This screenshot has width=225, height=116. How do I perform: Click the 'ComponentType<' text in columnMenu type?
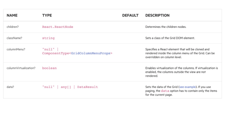56,53
